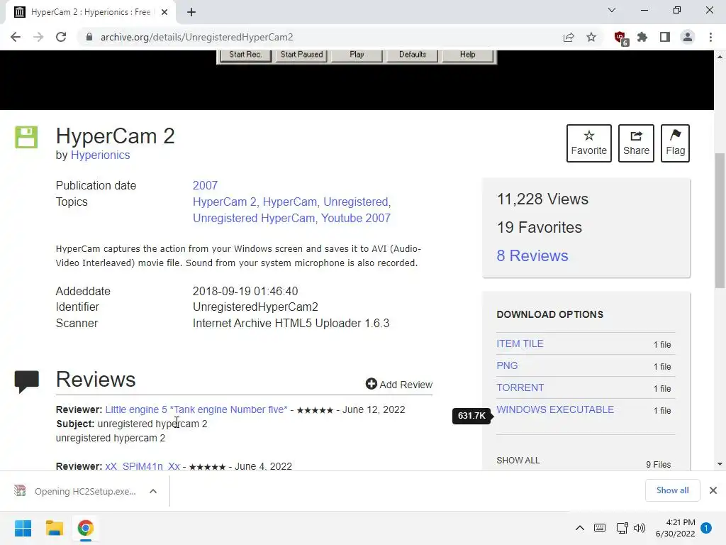726x545 pixels.
Task: Click Defaults in the preview image
Action: coord(412,55)
